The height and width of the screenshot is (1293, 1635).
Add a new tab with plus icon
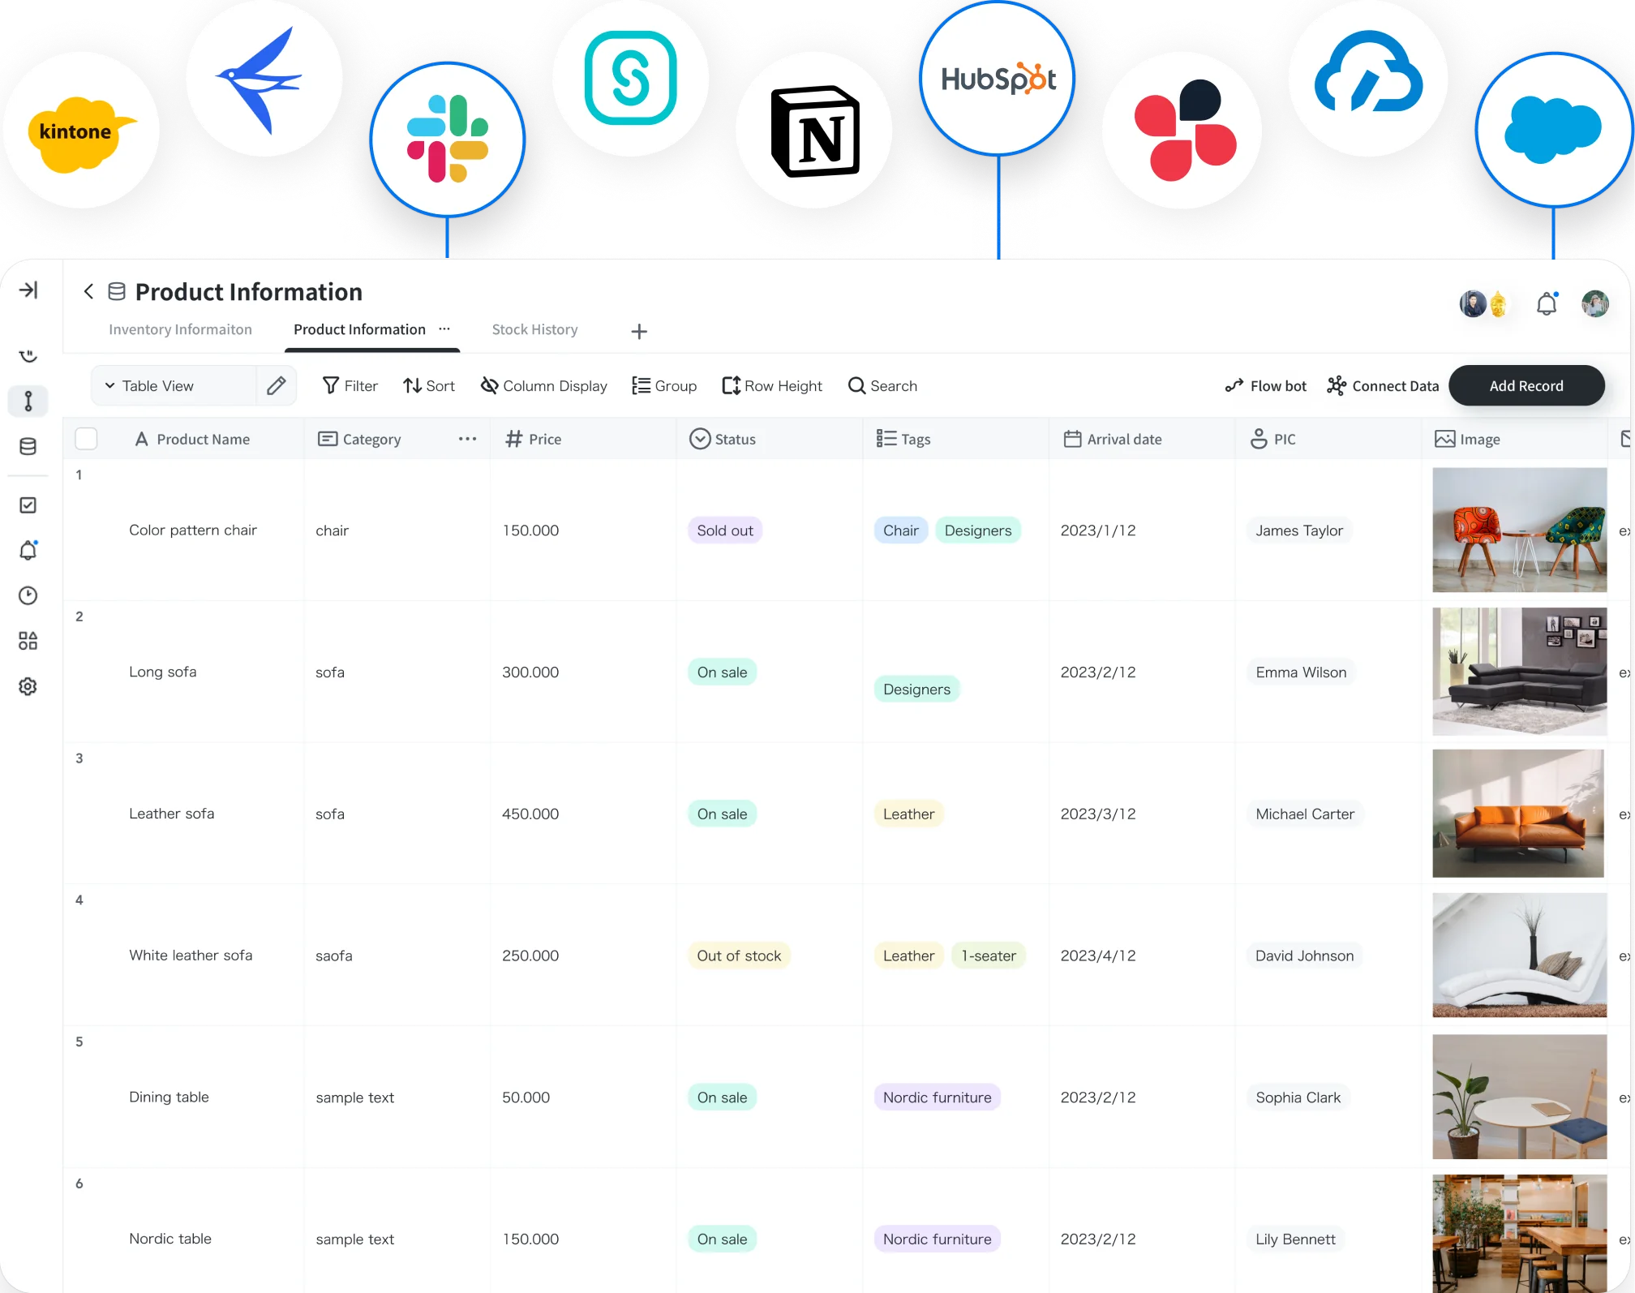639,331
